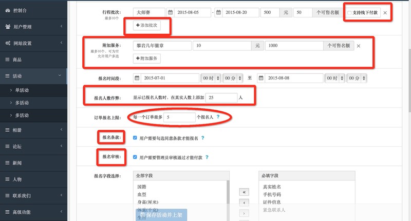Open calendar for batch start date 2015-08-05
Screen dimensions: 411x221
(x=171, y=12)
